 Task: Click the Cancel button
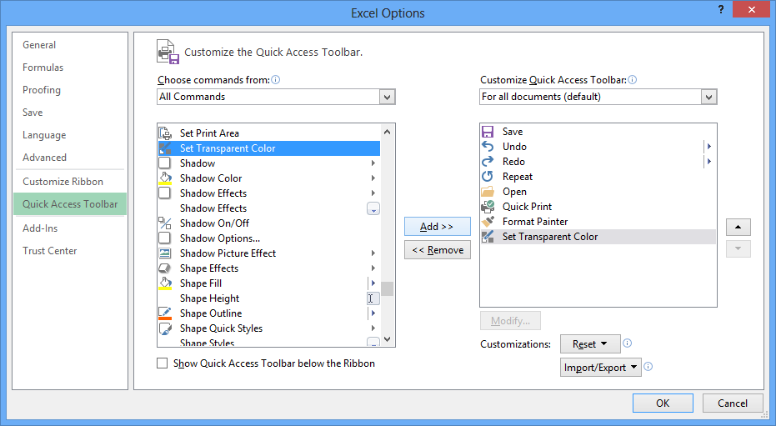pos(733,403)
